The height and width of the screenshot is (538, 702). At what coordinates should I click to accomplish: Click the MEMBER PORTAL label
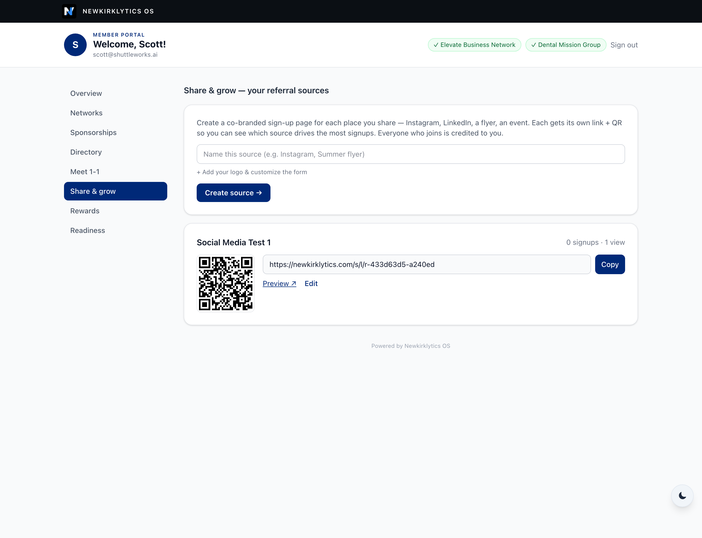coord(119,35)
